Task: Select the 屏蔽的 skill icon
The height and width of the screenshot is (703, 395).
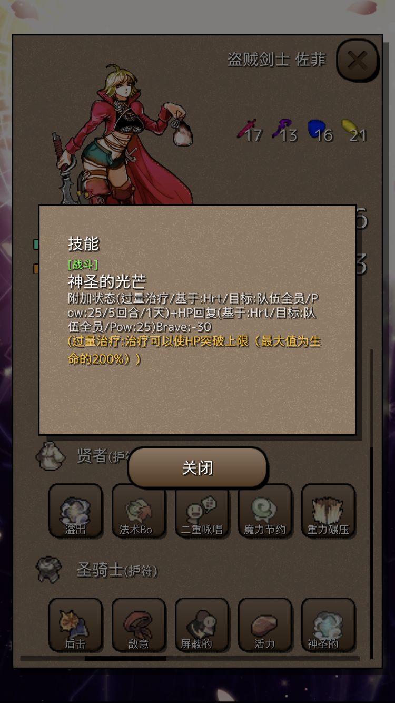Action: pyautogui.click(x=202, y=625)
